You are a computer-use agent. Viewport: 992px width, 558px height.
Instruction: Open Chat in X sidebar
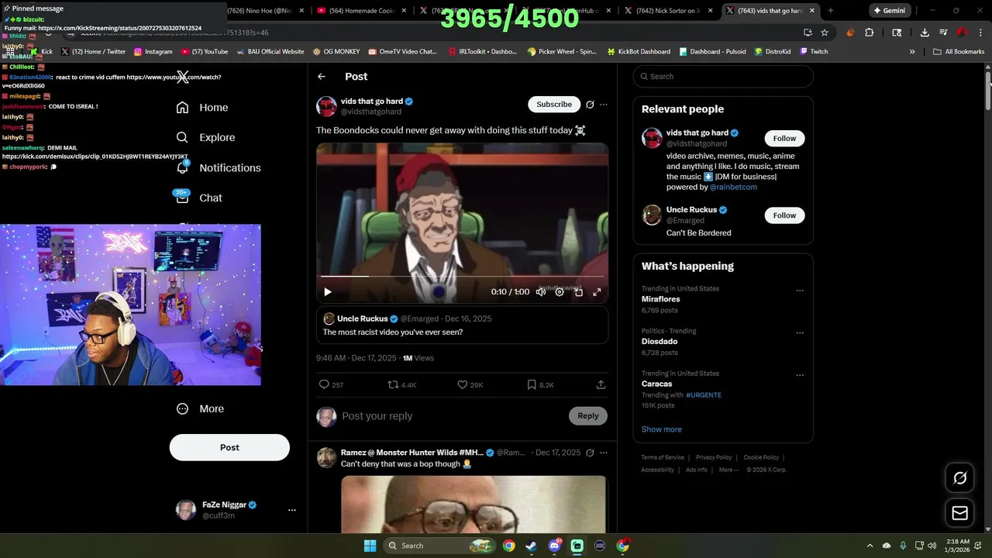pyautogui.click(x=199, y=198)
